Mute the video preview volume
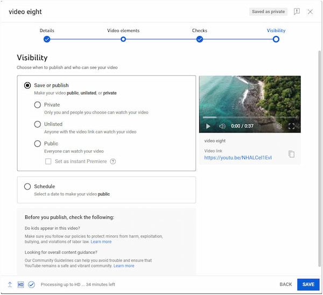Viewport: 323px width, 295px height. click(222, 127)
